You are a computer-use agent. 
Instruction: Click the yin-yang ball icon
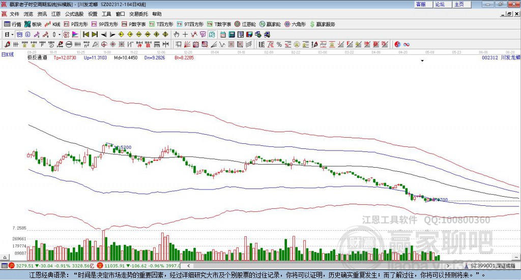(397, 44)
